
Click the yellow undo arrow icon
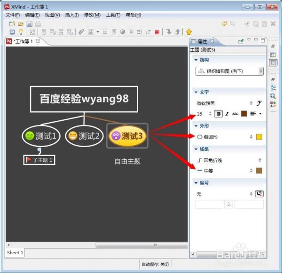(225, 23)
